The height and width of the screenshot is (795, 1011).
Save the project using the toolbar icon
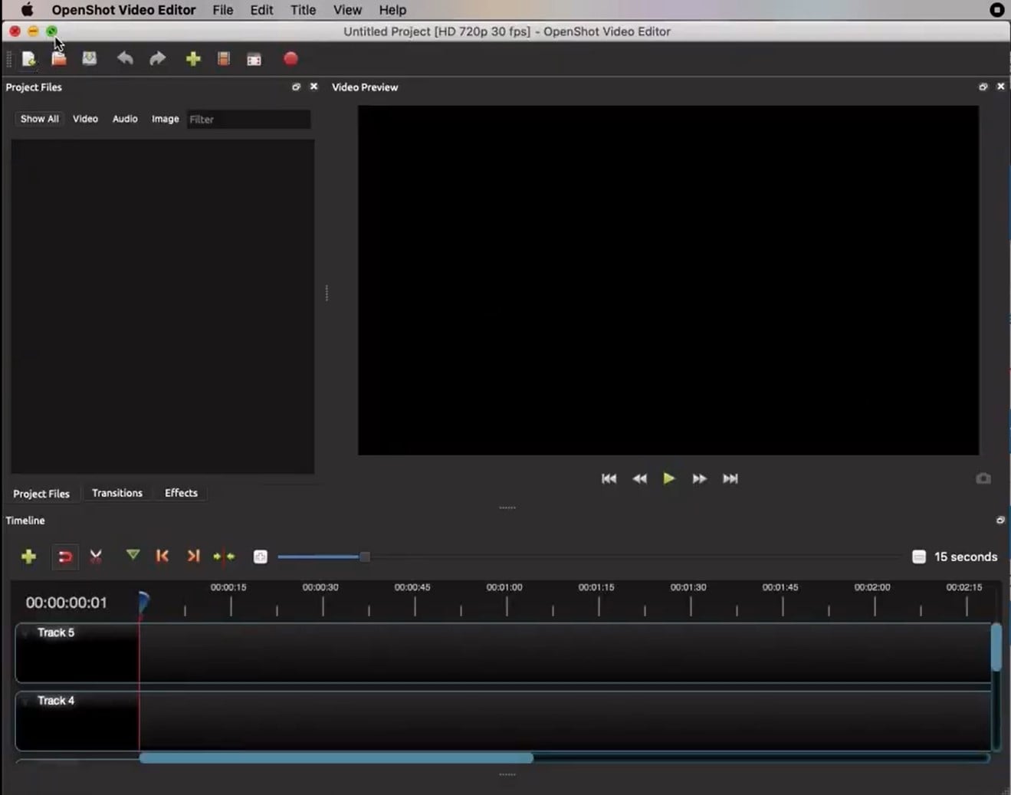click(90, 59)
